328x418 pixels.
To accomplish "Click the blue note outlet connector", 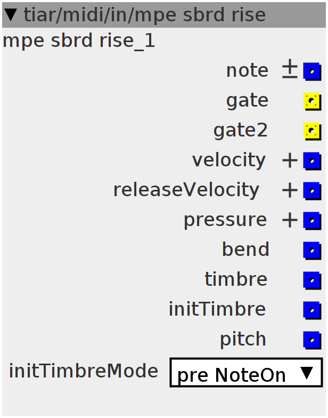I will pyautogui.click(x=312, y=71).
